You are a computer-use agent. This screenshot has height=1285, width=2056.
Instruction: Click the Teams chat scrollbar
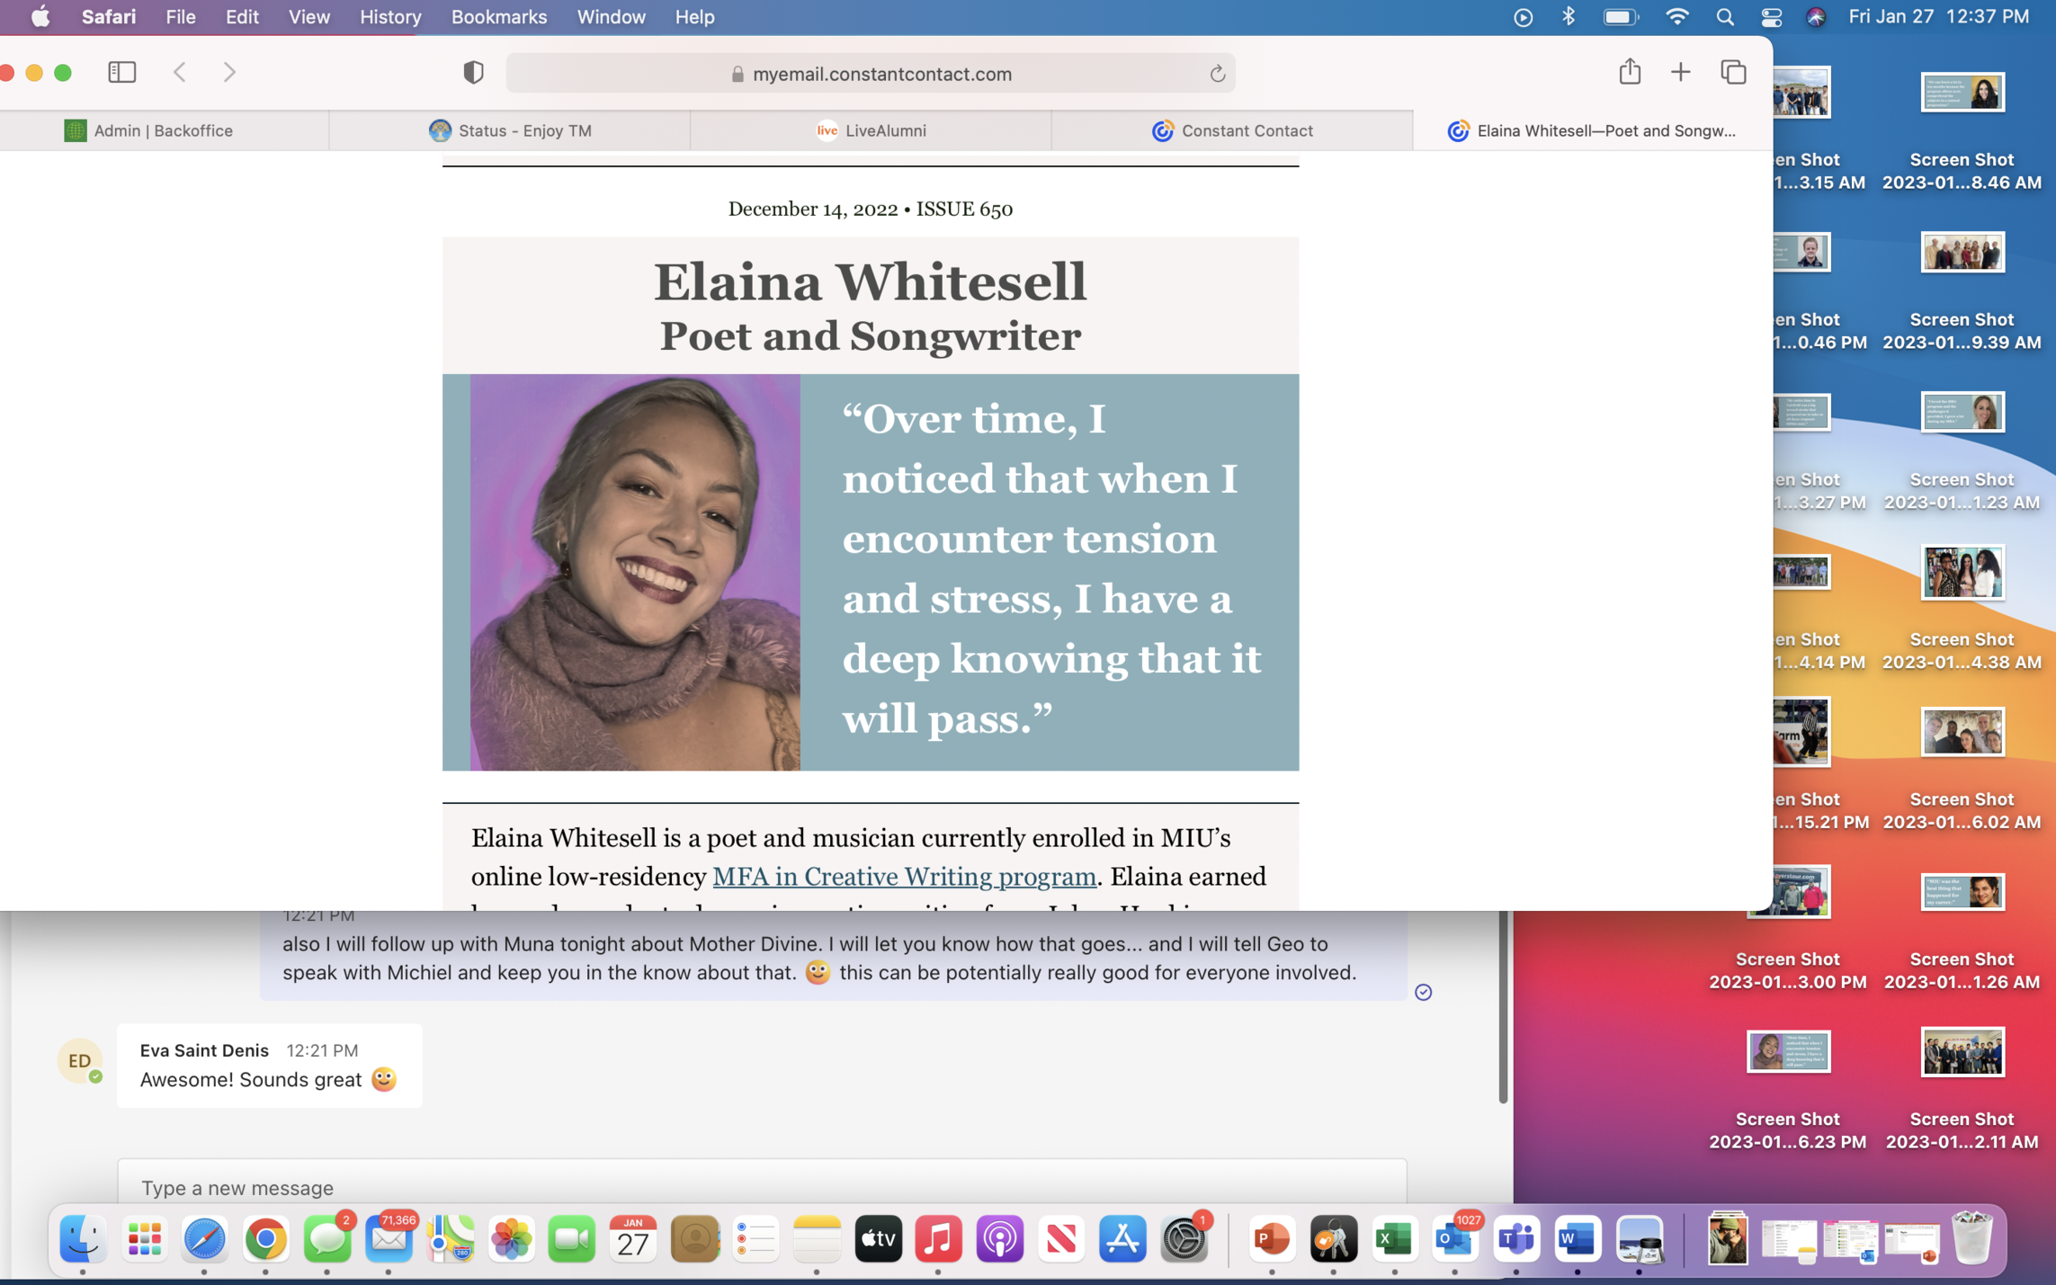click(1502, 1007)
